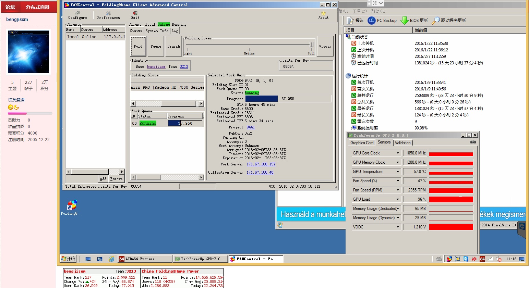Click the volume icon in the system tray

499,259
